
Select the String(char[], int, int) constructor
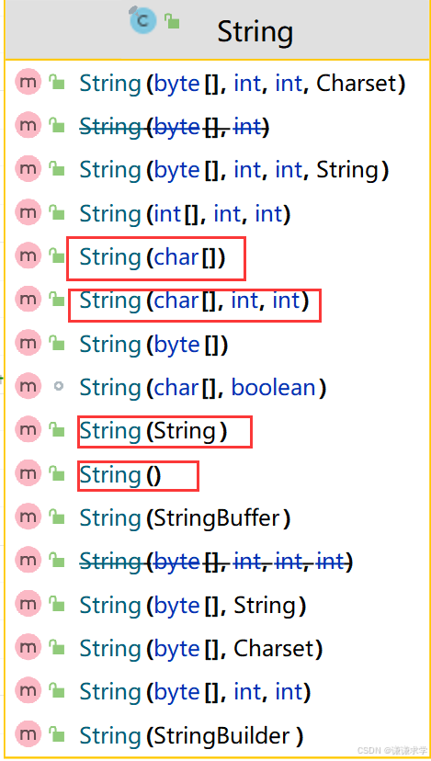pyautogui.click(x=194, y=301)
